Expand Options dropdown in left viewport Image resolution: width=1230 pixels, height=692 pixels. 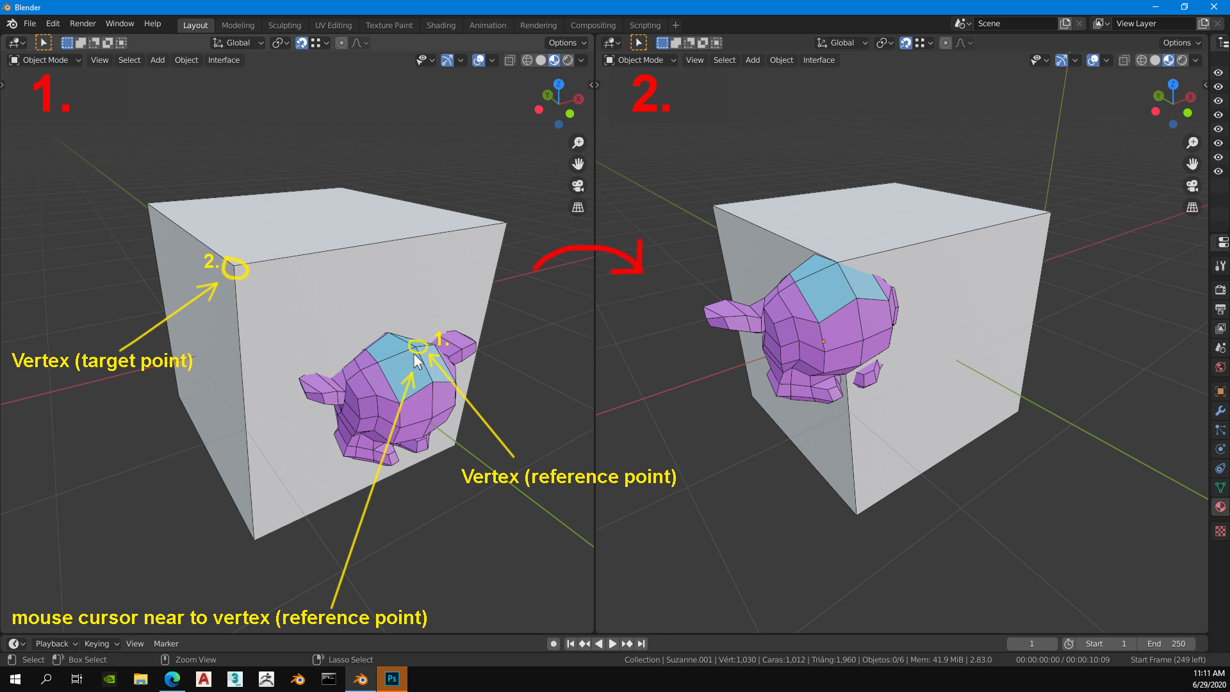567,43
